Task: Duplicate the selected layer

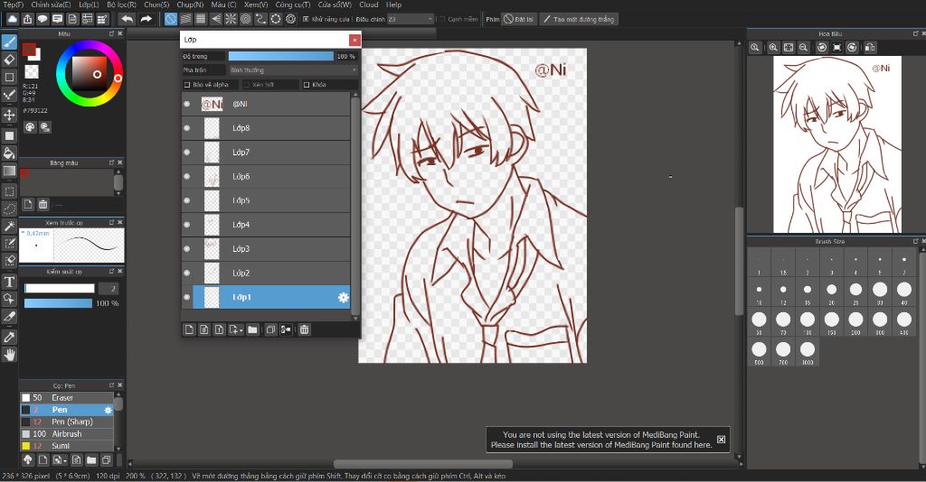Action: point(270,329)
